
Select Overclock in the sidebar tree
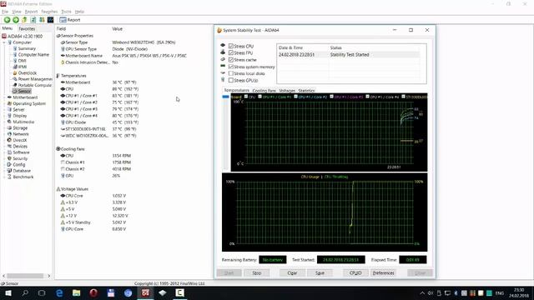point(28,73)
